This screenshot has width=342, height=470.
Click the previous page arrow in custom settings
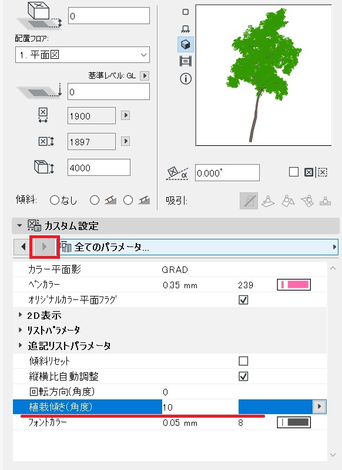(23, 246)
